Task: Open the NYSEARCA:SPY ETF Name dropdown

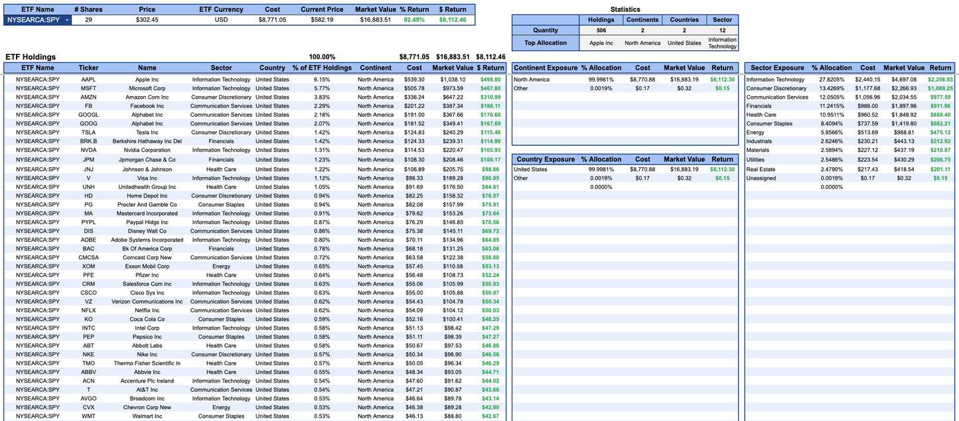Action: [66, 20]
